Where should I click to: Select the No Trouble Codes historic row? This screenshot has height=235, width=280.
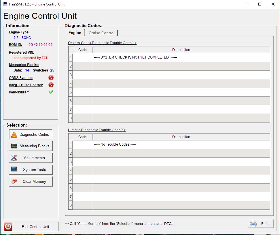181,144
